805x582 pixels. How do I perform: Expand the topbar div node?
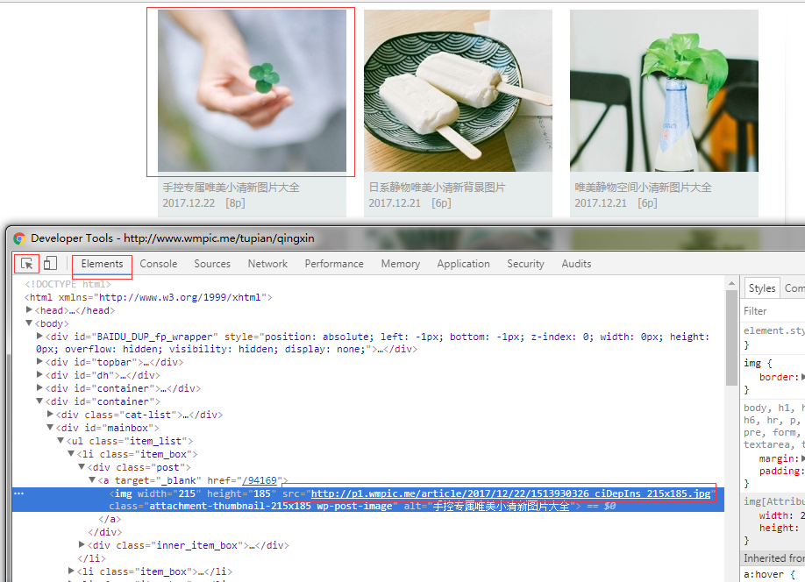[x=39, y=362]
